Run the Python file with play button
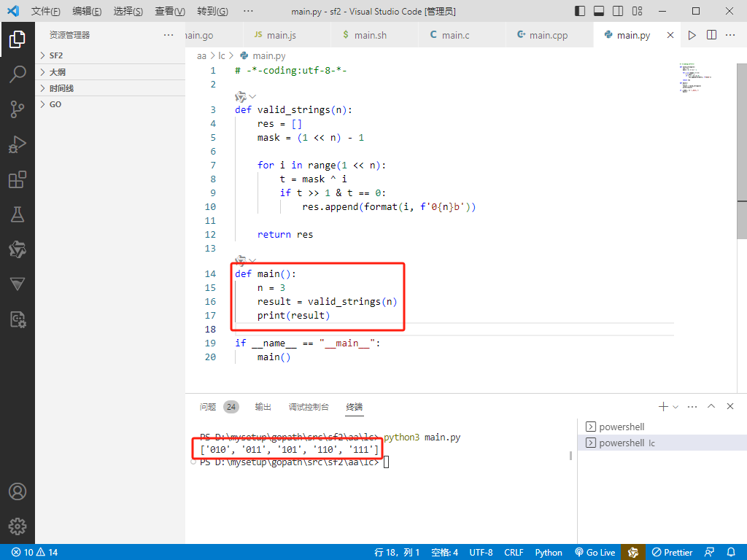This screenshot has width=747, height=560. [692, 35]
